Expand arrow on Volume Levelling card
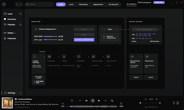The height and width of the screenshot is (110, 184). [103, 57]
